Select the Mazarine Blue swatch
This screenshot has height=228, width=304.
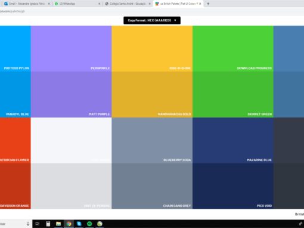(x=233, y=140)
